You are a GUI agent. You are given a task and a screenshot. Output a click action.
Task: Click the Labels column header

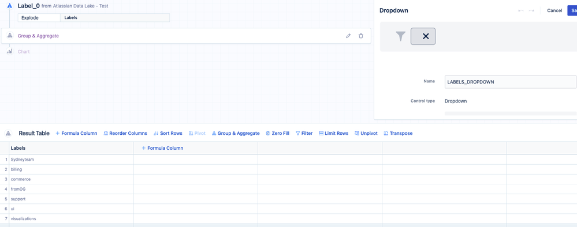pos(71,148)
